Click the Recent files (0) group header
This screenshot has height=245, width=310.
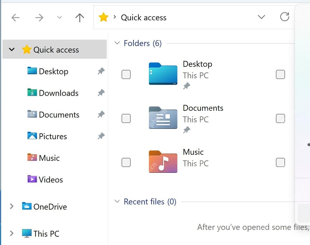click(x=150, y=202)
